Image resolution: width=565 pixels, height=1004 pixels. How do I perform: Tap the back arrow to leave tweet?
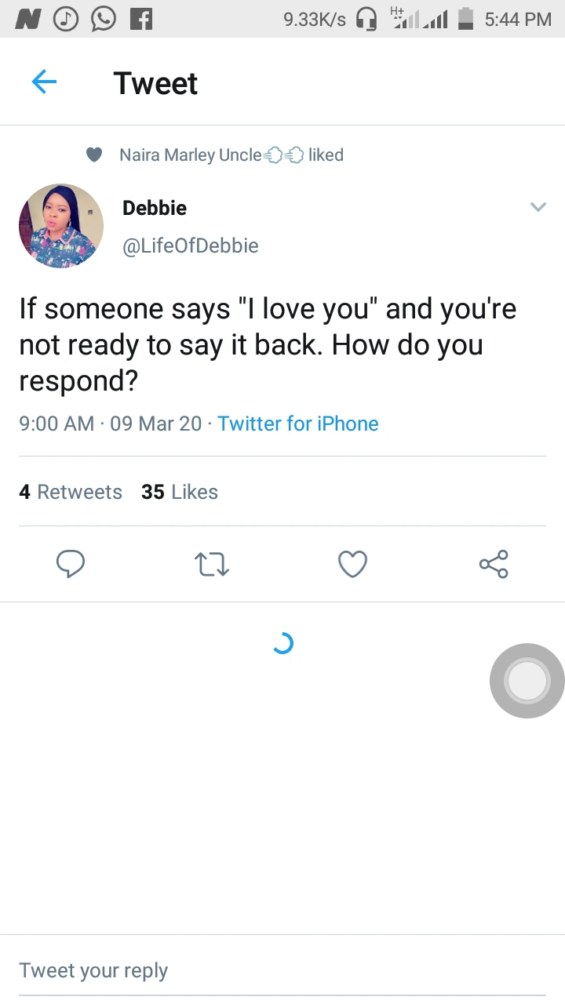pos(44,82)
